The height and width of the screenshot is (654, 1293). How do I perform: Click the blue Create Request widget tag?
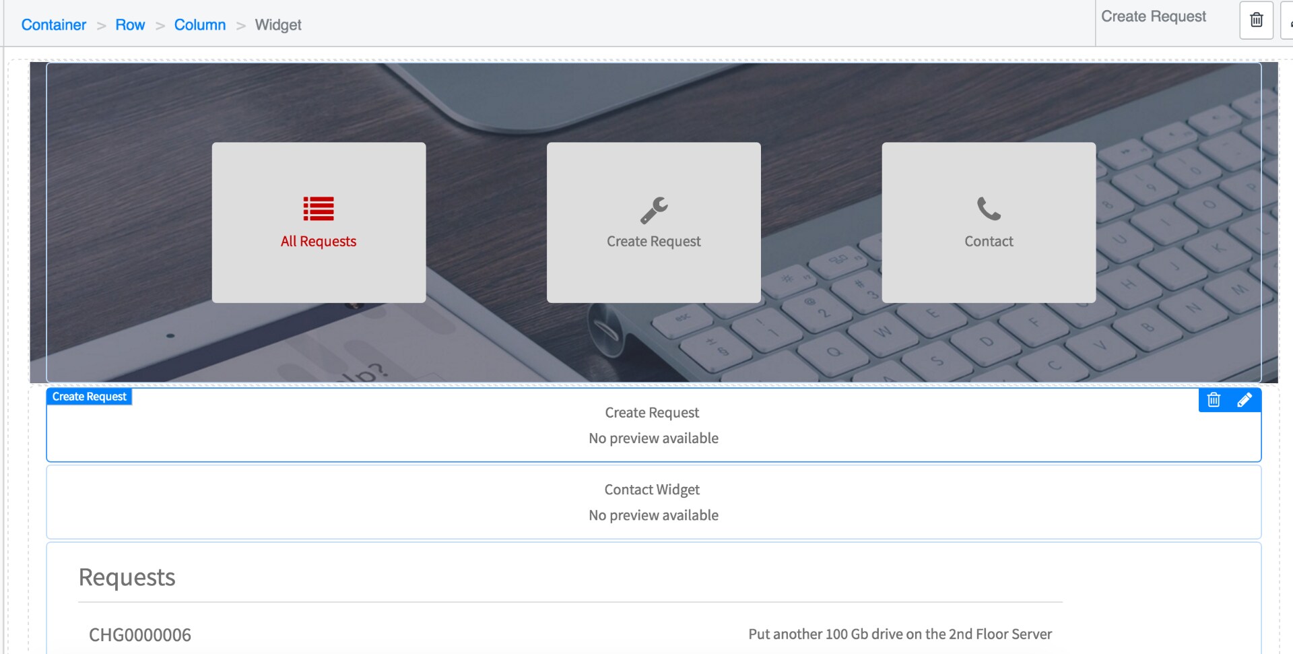point(90,397)
